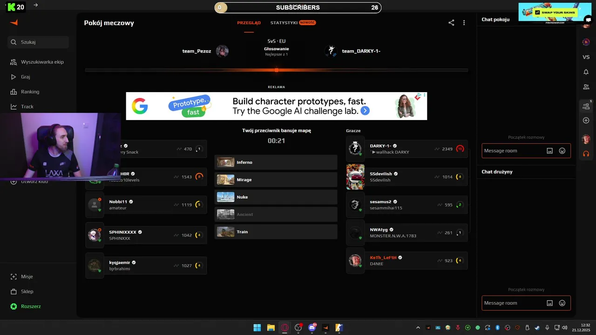Open player NWAtyg profile card
Screen dimensions: 596x335
coord(417,233)
